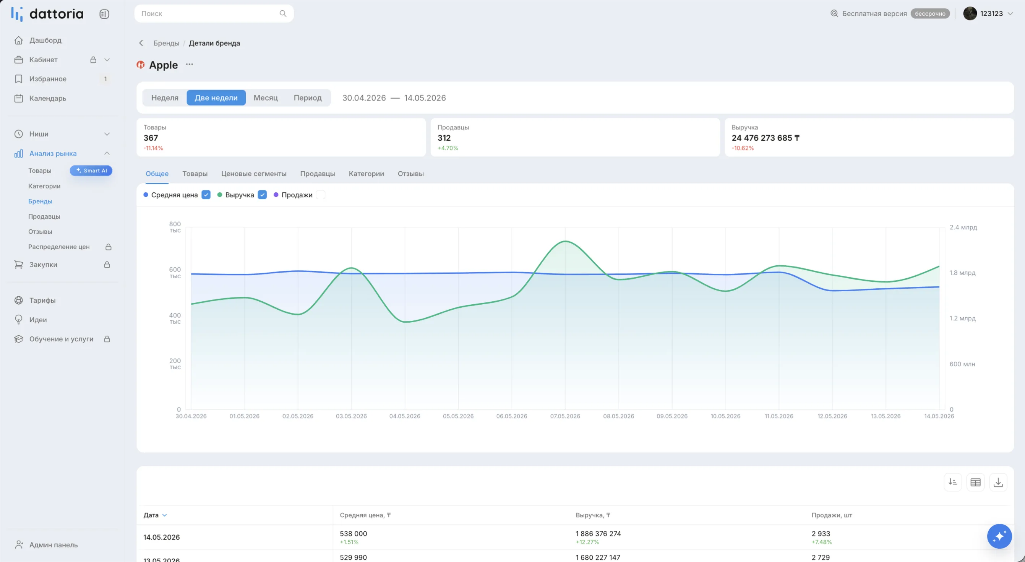Click the Админ панель user icon
Viewport: 1025px width, 562px height.
(x=19, y=544)
